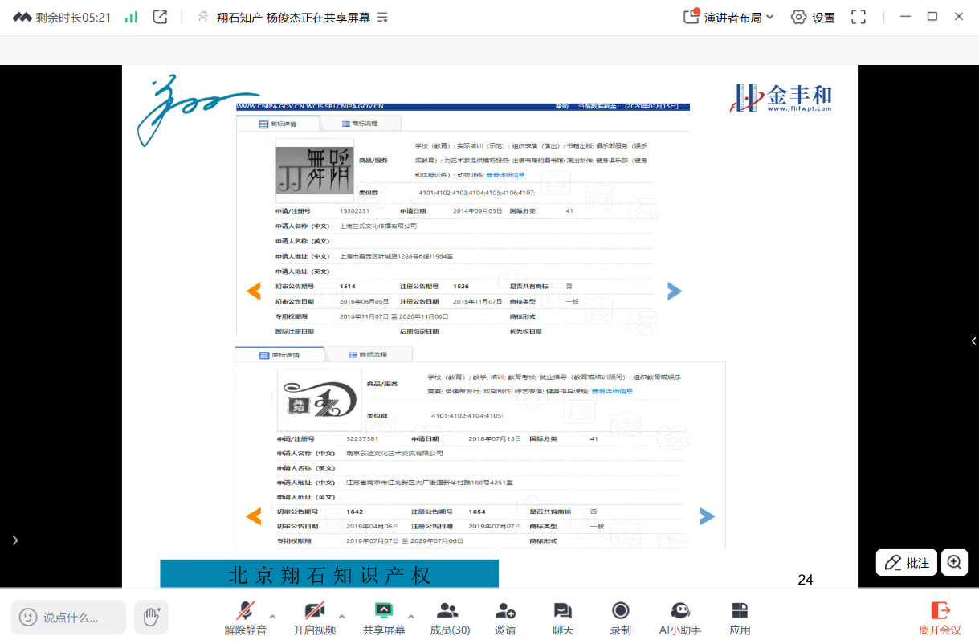This screenshot has height=644, width=979.
Task: Click the Tencent Meeting logo icon
Action: tap(22, 17)
